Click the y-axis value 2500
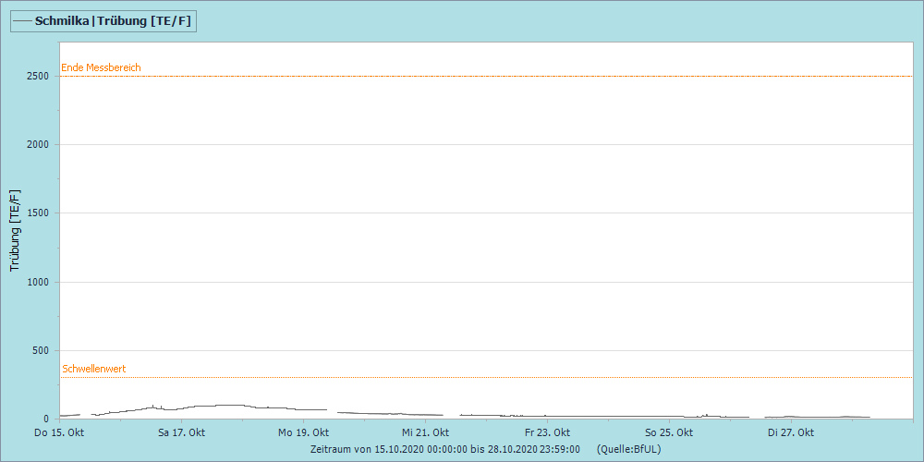Viewport: 924px width, 462px height. 38,76
